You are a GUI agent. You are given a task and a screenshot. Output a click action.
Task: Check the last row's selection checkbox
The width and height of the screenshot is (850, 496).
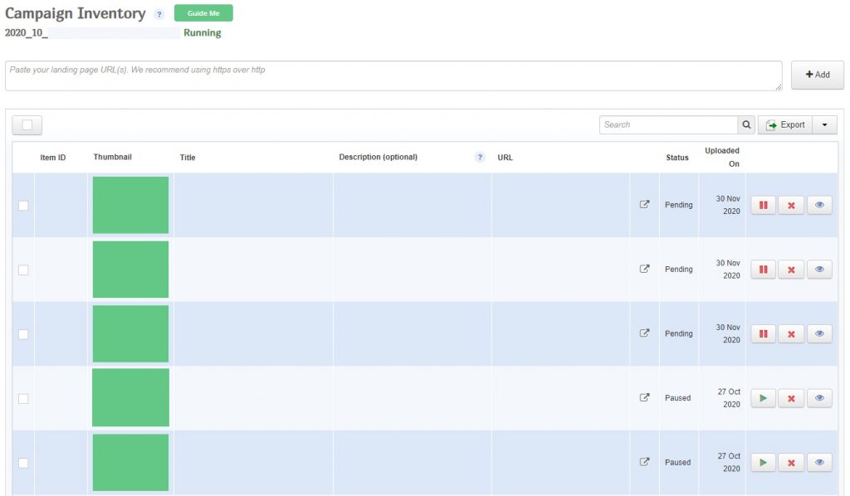(23, 462)
